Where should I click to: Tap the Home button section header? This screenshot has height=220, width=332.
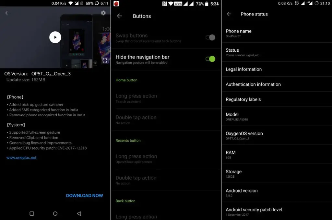pyautogui.click(x=126, y=80)
